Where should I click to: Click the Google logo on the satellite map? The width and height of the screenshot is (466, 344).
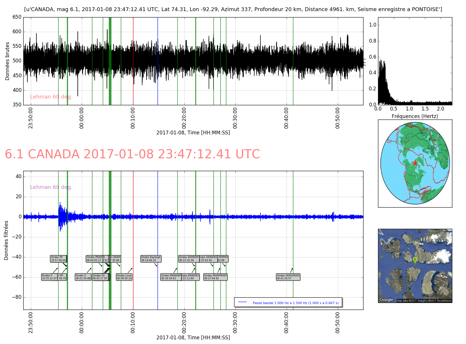tap(386, 299)
